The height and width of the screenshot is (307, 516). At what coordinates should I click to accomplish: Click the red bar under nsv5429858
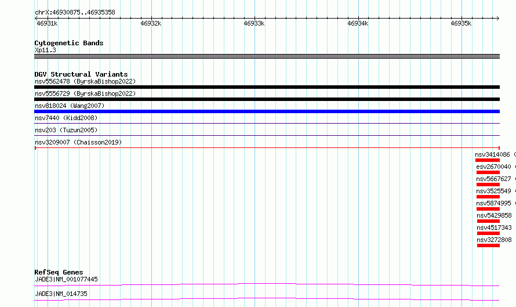488,221
